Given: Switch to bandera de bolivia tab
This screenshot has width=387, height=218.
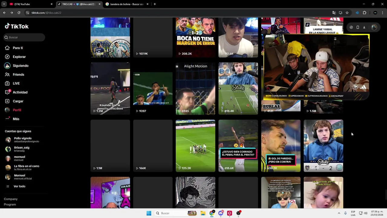Looking at the screenshot, I should [127, 4].
